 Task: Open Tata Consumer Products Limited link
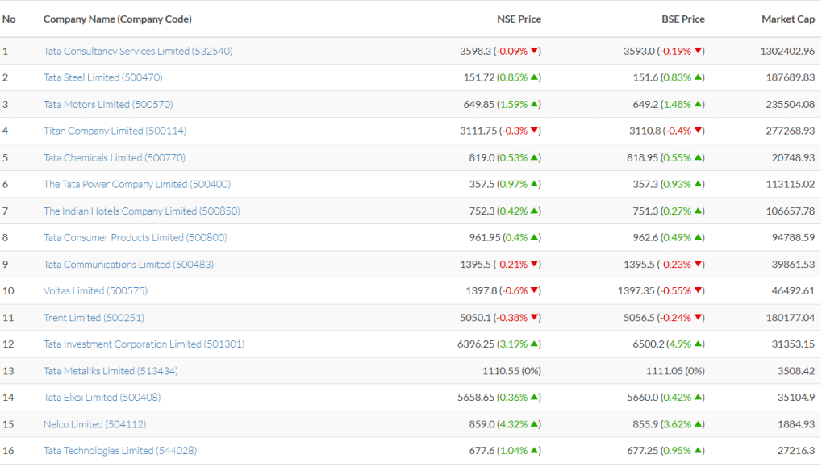tap(136, 237)
